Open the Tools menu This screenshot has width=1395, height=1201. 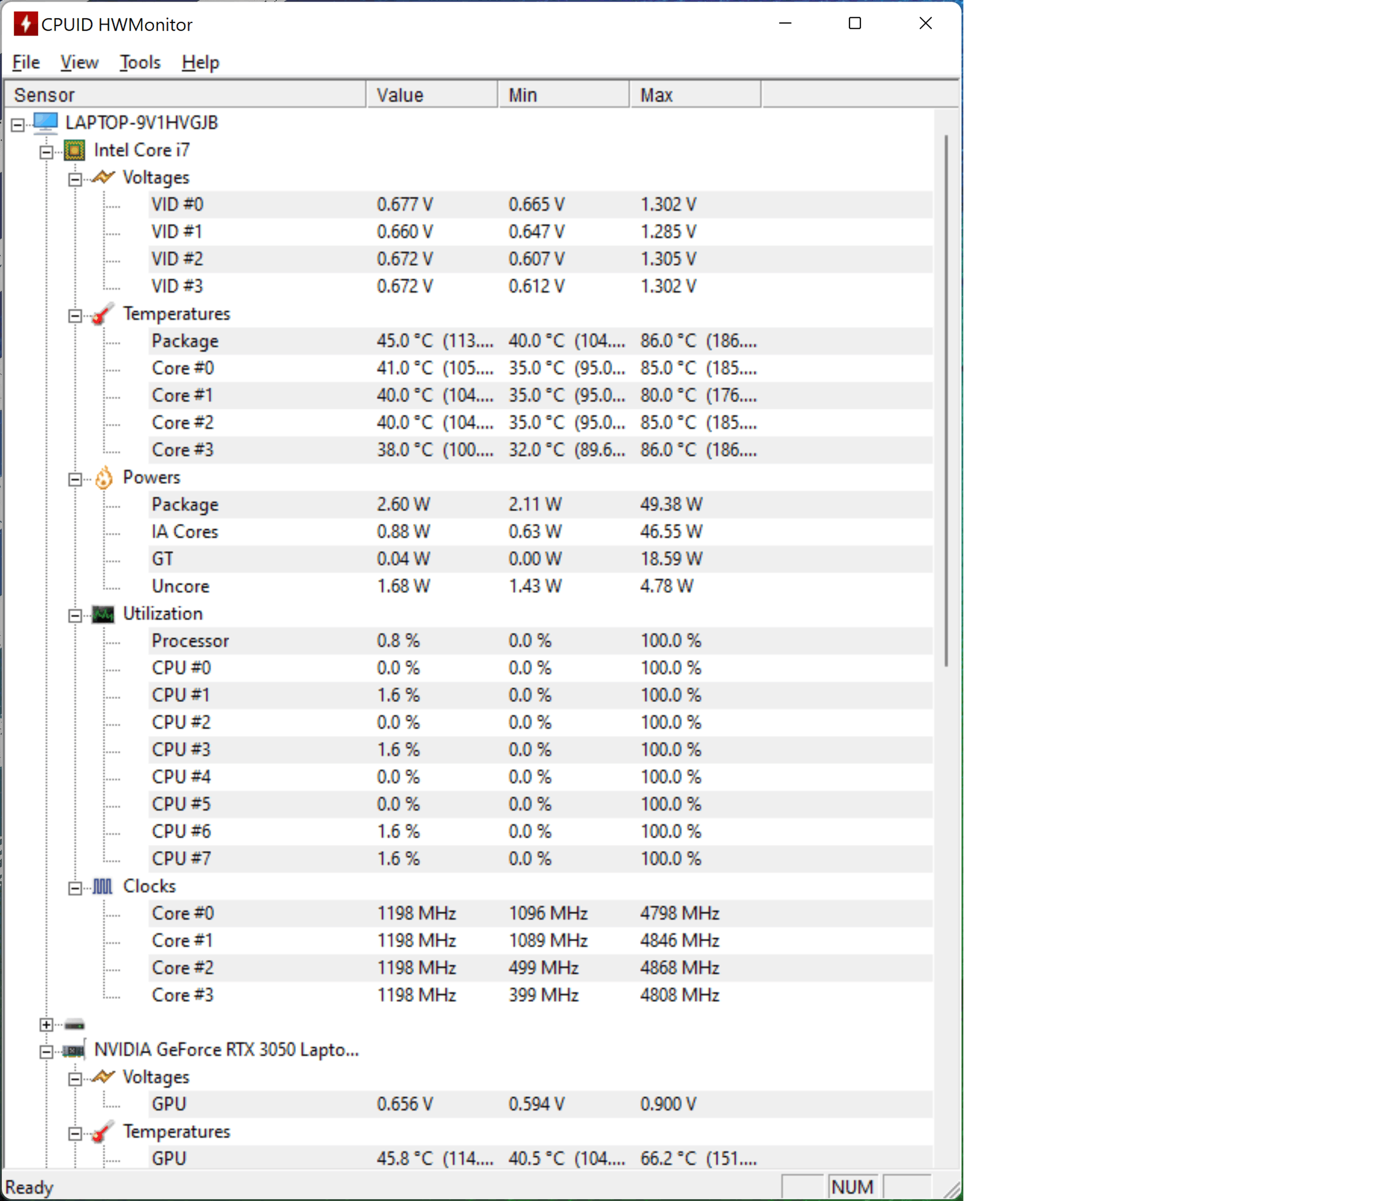140,63
